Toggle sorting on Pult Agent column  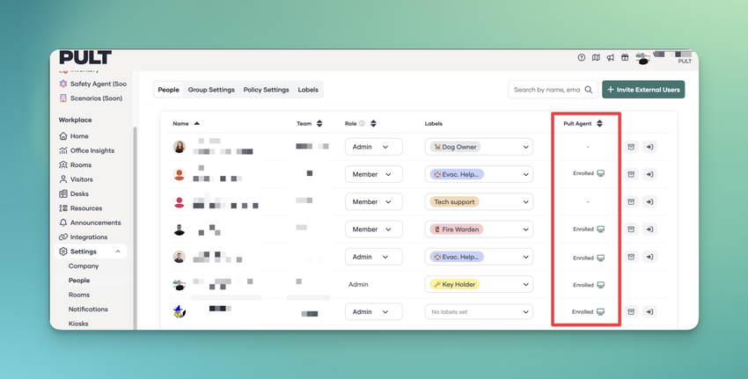click(599, 124)
